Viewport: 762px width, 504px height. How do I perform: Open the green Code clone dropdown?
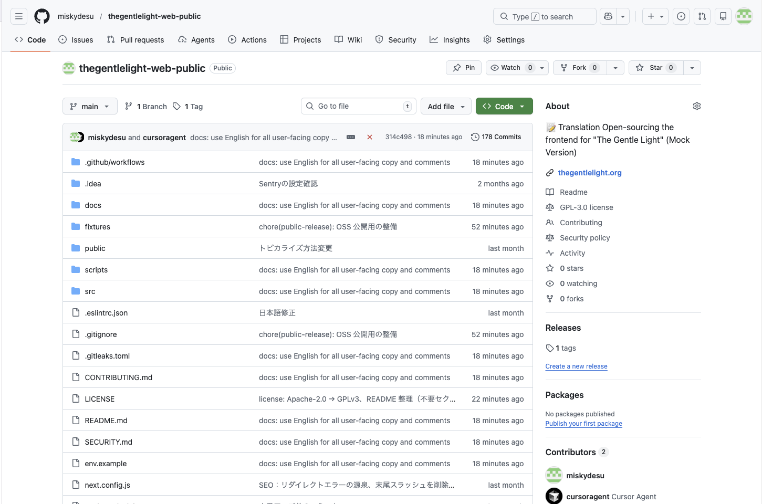tap(504, 107)
